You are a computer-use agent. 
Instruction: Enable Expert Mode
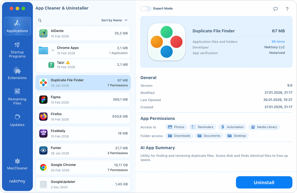pos(146,8)
